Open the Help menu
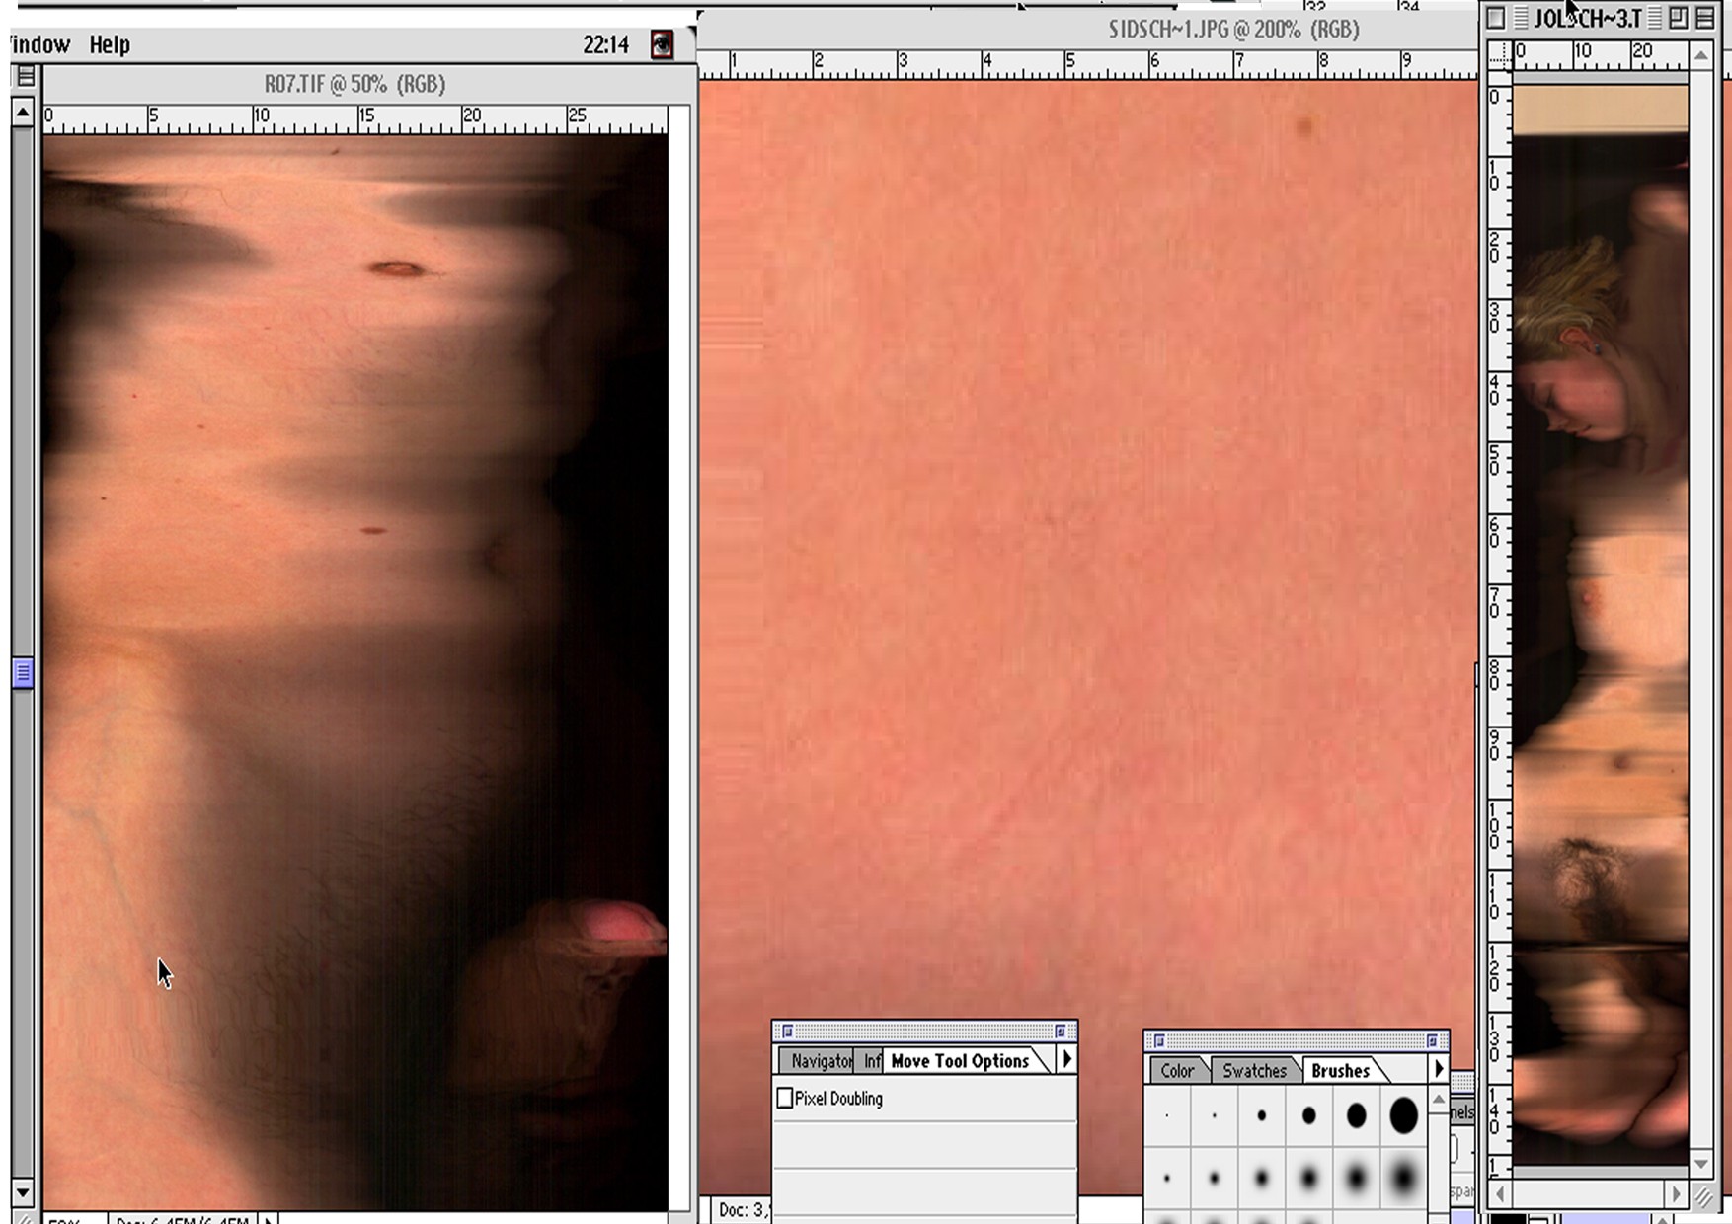This screenshot has width=1732, height=1224. tap(110, 44)
